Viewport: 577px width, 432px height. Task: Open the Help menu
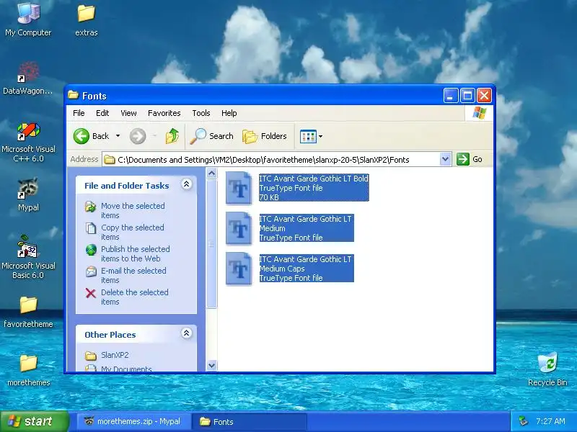(x=229, y=113)
